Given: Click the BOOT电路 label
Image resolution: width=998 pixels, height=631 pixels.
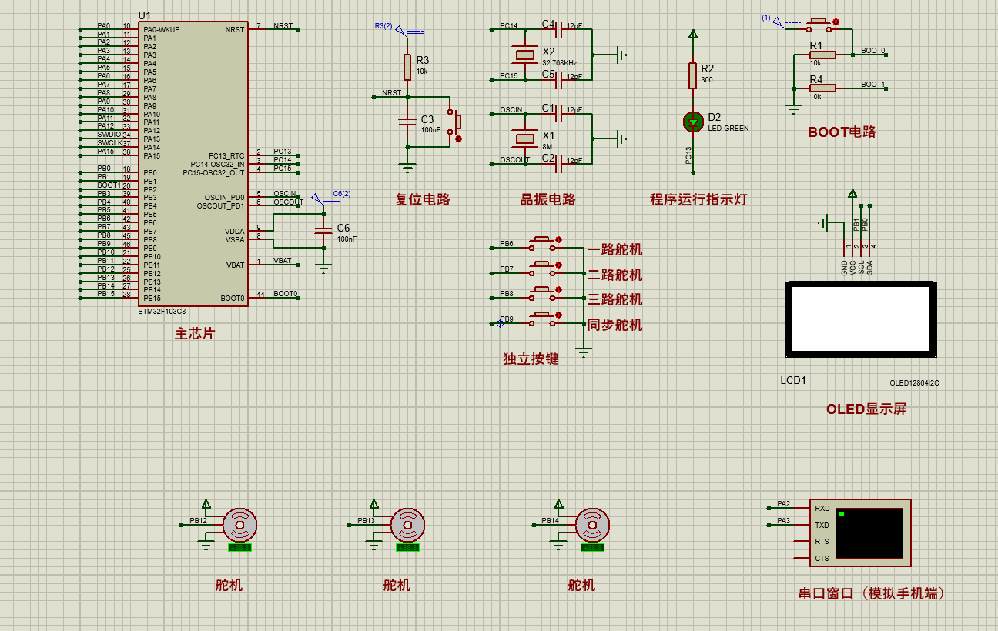Looking at the screenshot, I should coord(842,132).
